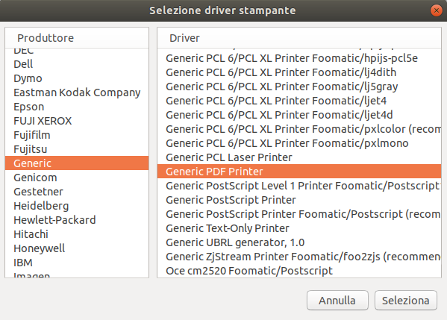447x320 pixels.
Task: Select Generic Text-Only Printer driver
Action: pyautogui.click(x=299, y=228)
